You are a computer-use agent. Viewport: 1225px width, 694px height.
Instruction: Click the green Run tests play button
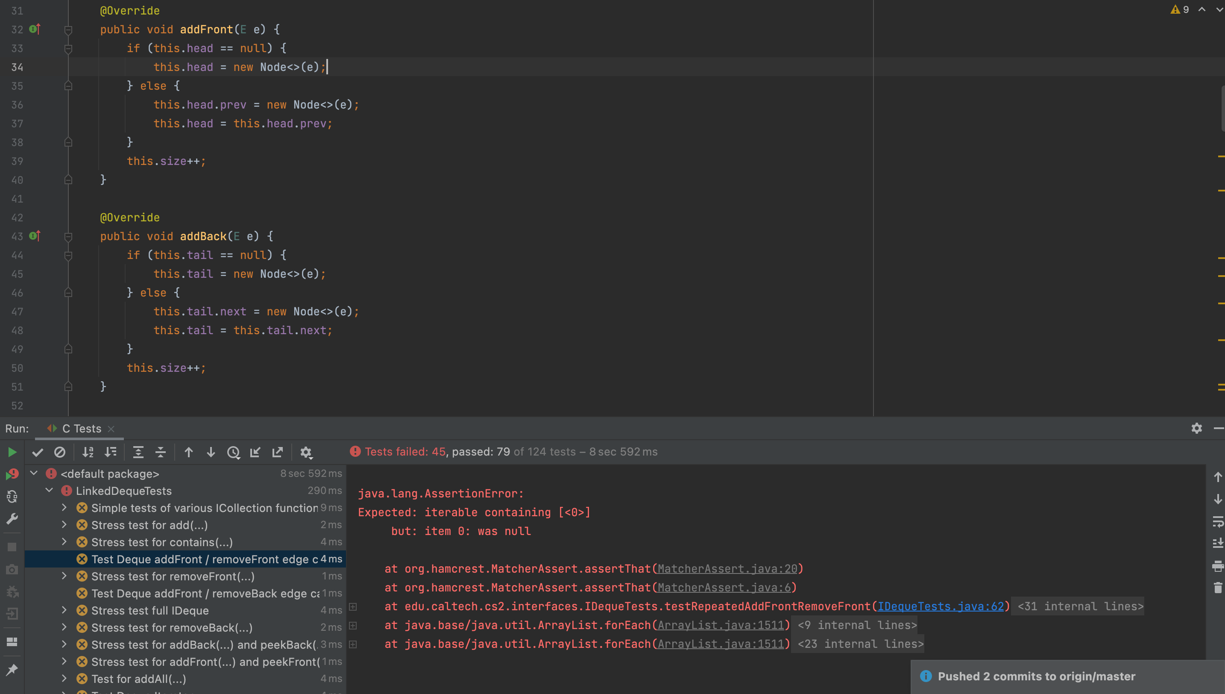point(12,452)
